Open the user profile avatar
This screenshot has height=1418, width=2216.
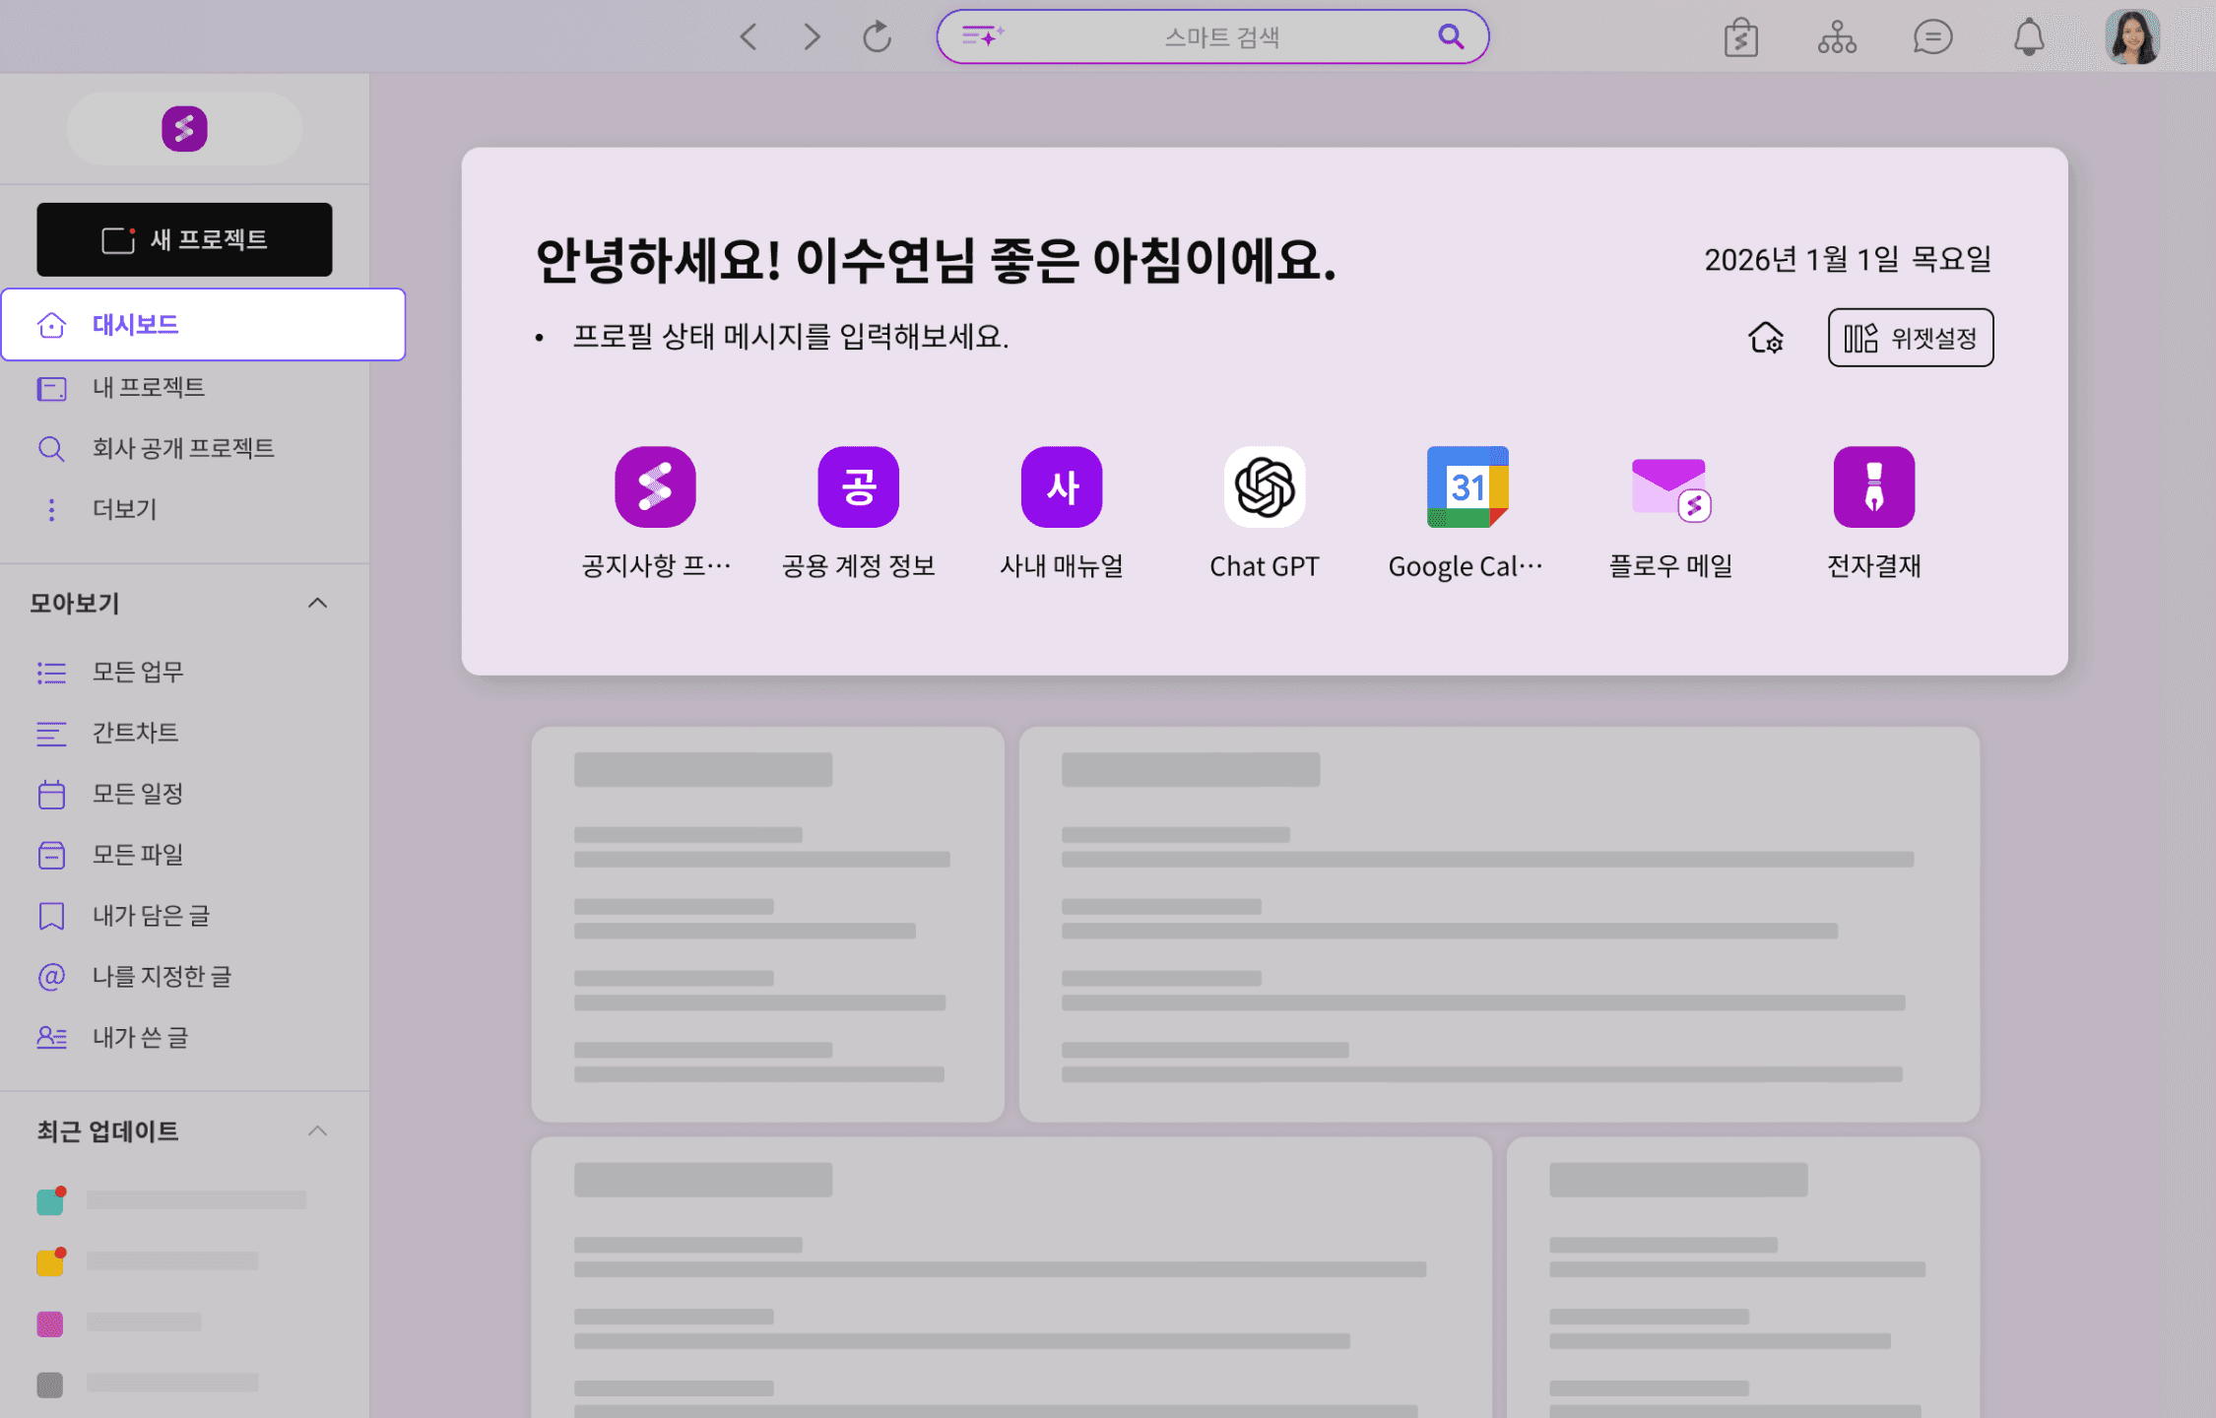point(2132,37)
